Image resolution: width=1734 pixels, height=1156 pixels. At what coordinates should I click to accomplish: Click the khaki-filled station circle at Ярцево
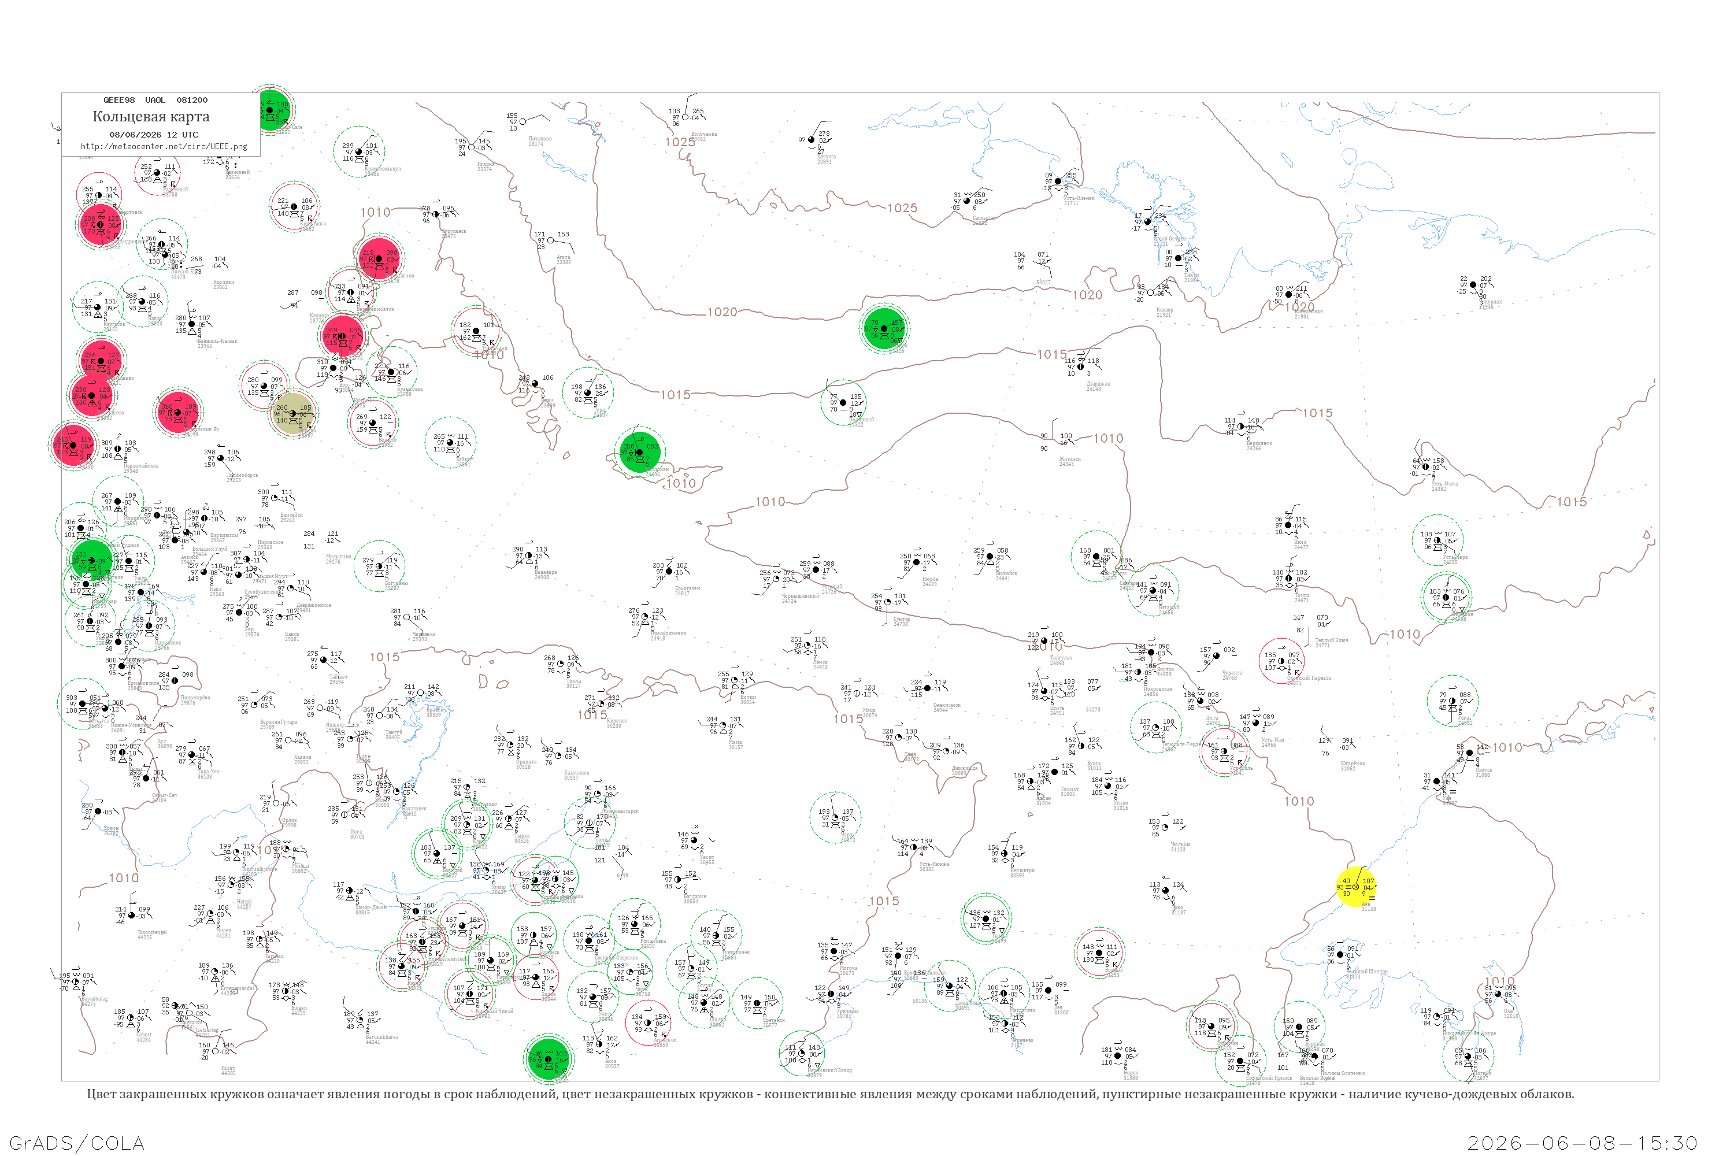294,414
